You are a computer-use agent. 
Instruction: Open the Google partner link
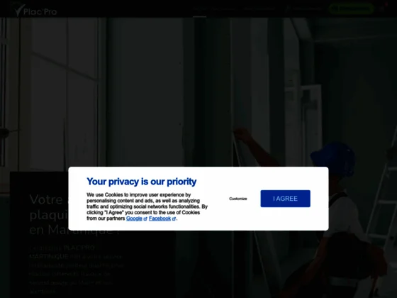pyautogui.click(x=134, y=219)
